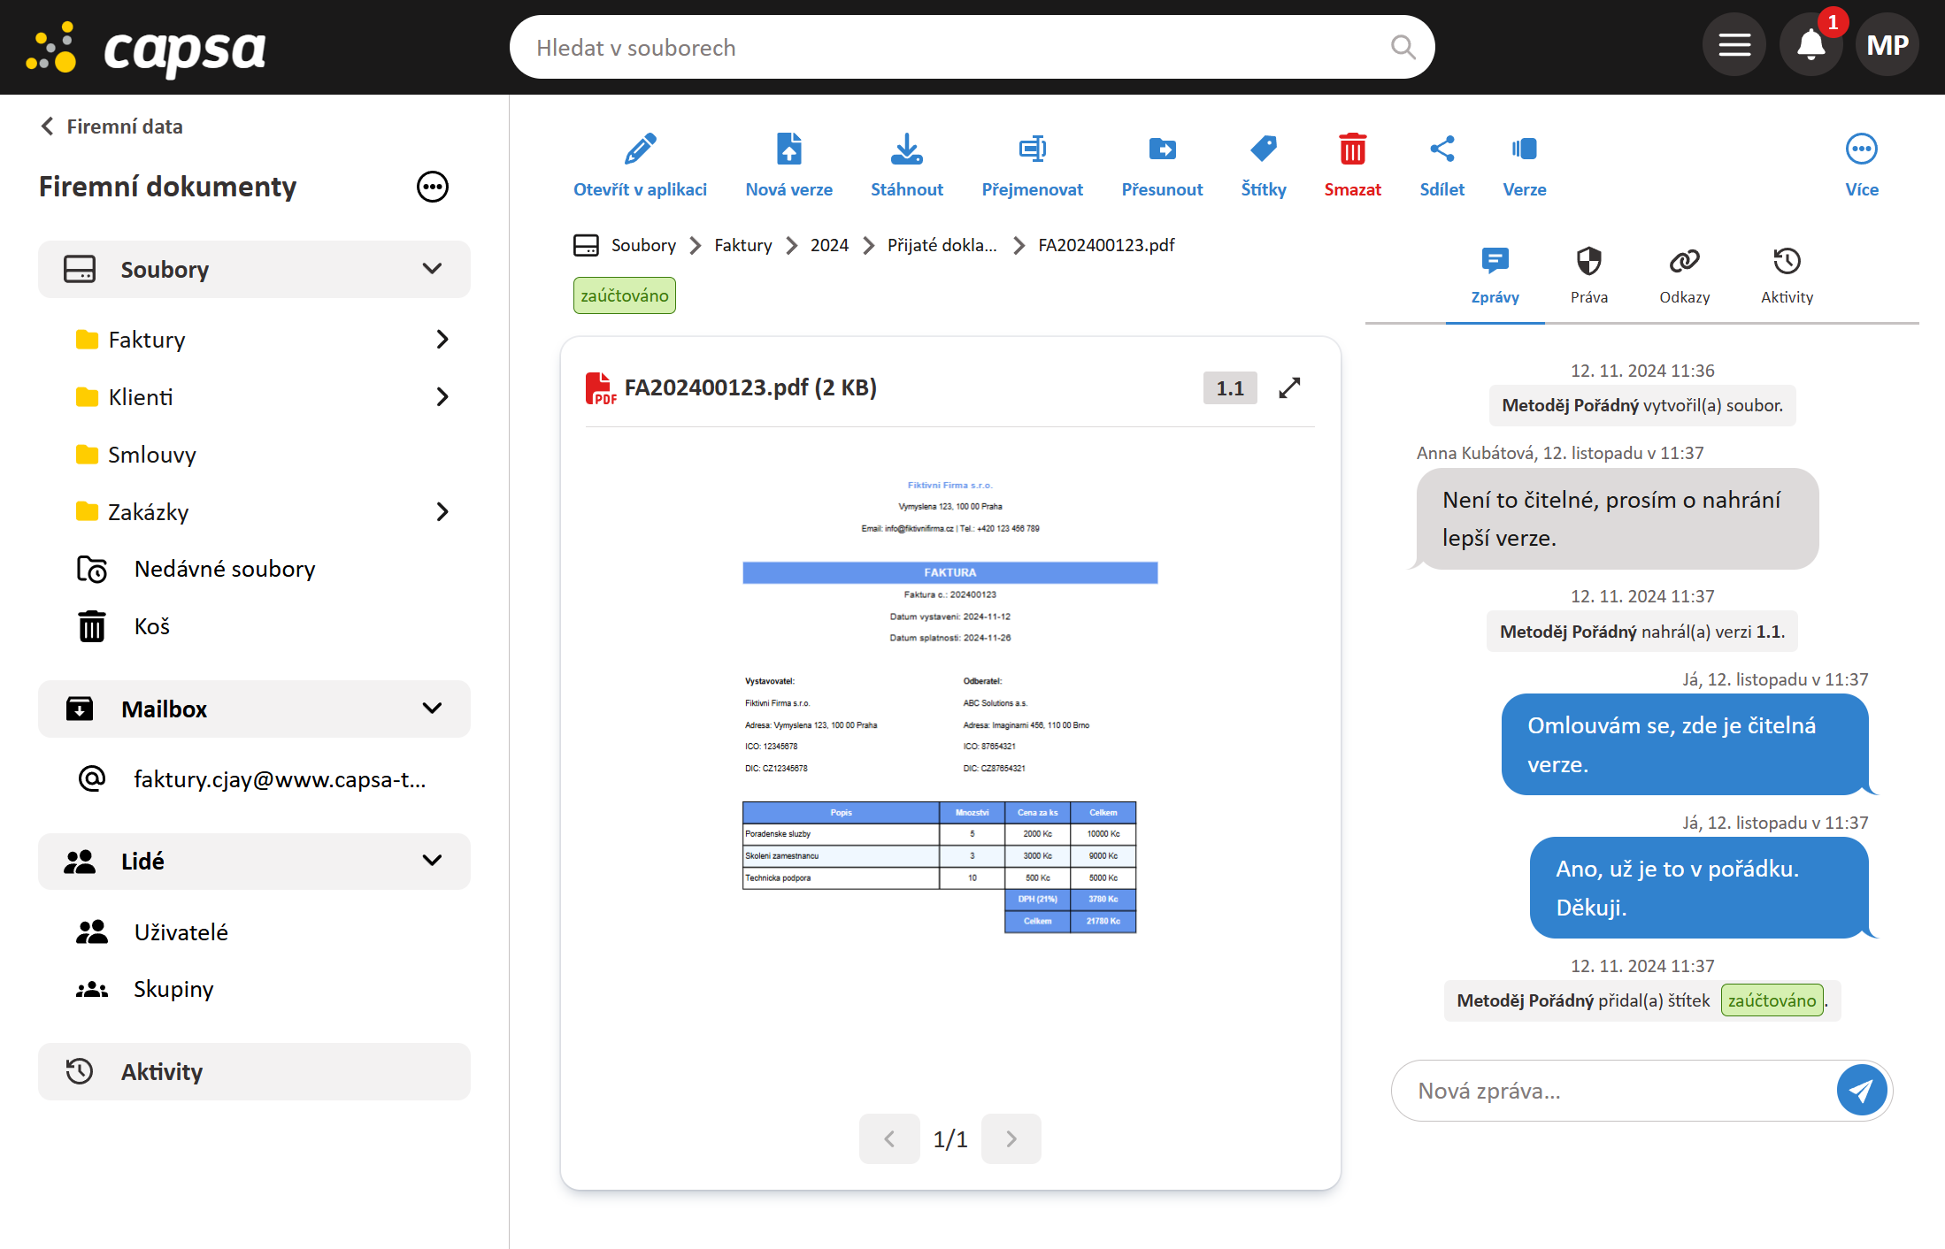
Task: Collapse the Soubory section
Action: 432,269
